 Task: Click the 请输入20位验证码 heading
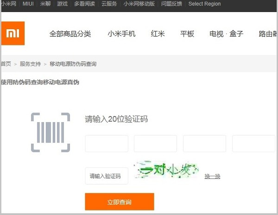116,119
